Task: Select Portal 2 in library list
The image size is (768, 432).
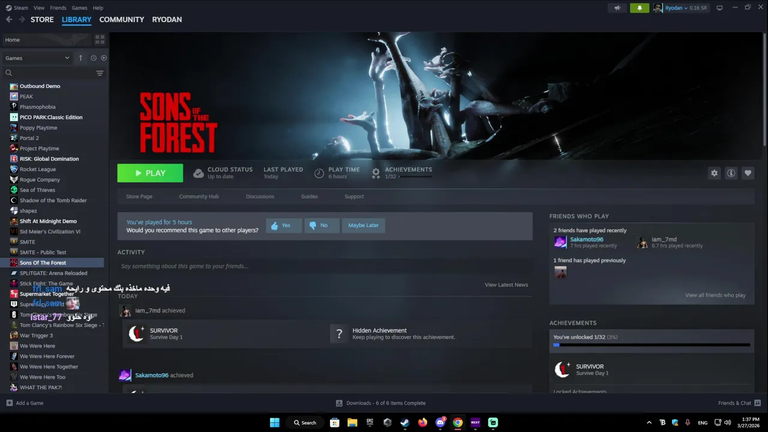Action: 29,138
